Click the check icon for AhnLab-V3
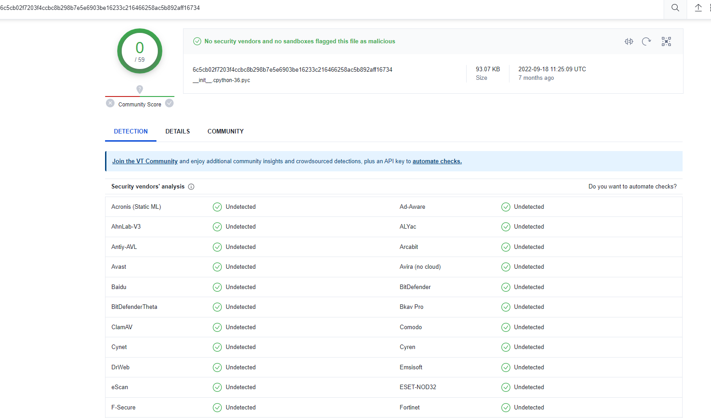The height and width of the screenshot is (418, 711). [217, 227]
